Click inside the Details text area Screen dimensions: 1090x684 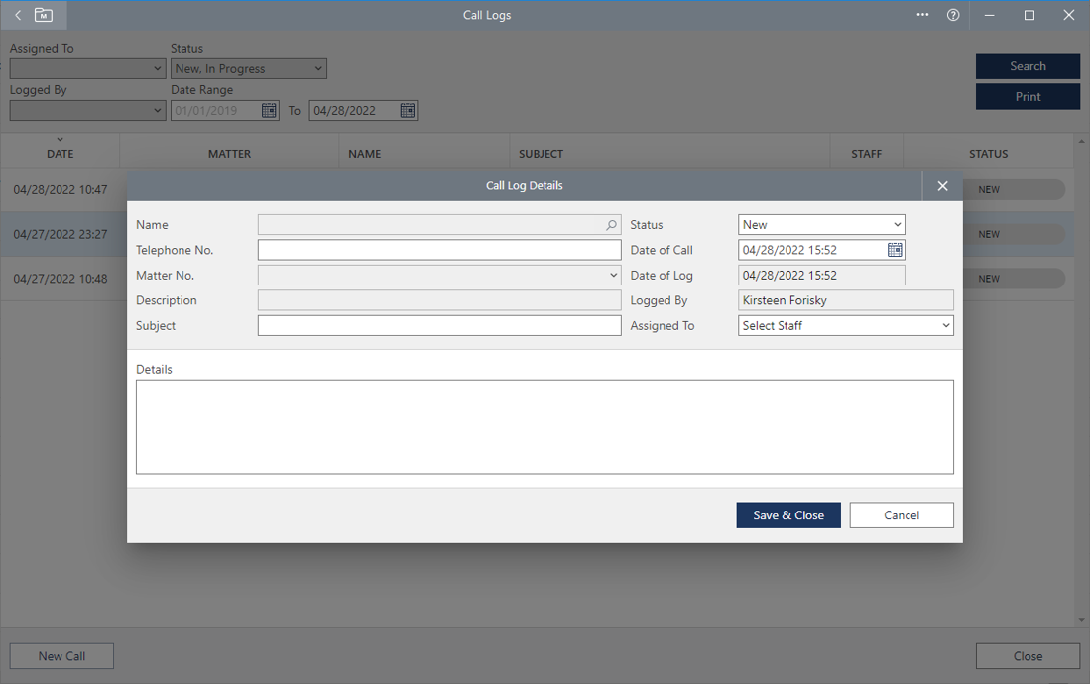tap(544, 426)
